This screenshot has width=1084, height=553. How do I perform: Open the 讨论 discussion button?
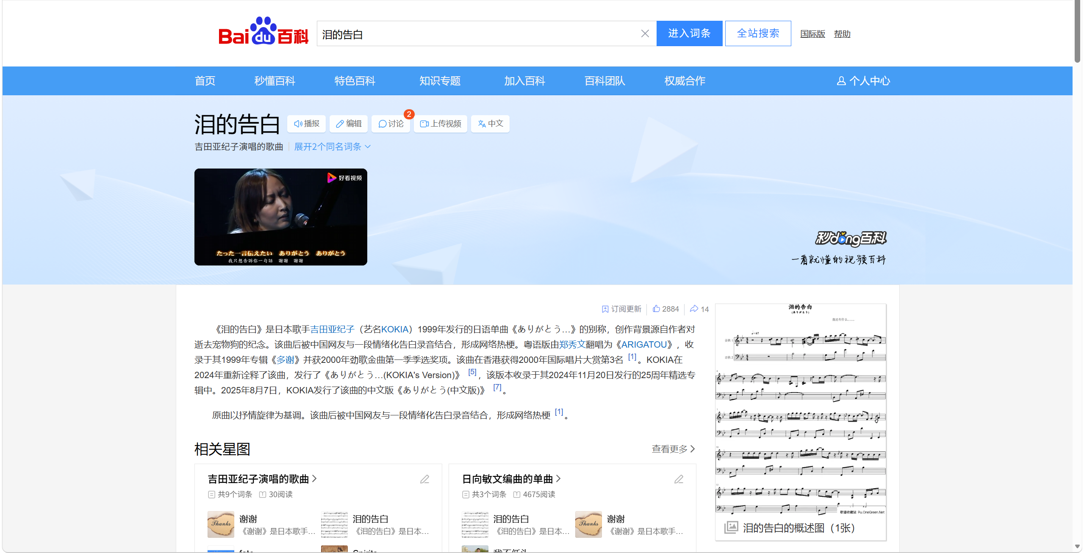[x=391, y=124]
